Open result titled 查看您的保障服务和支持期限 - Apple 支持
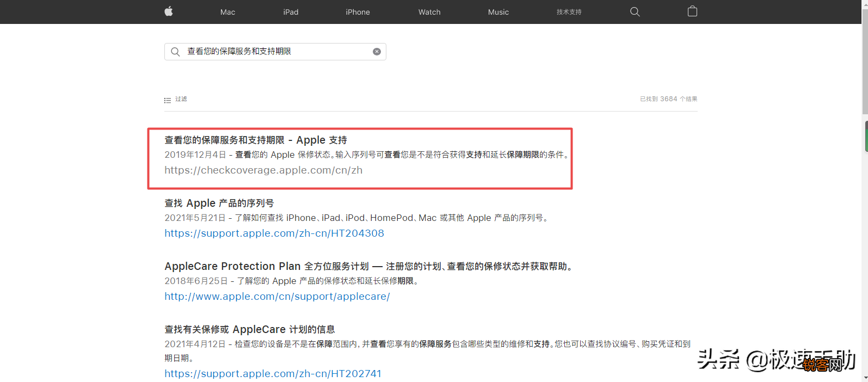 tap(256, 140)
